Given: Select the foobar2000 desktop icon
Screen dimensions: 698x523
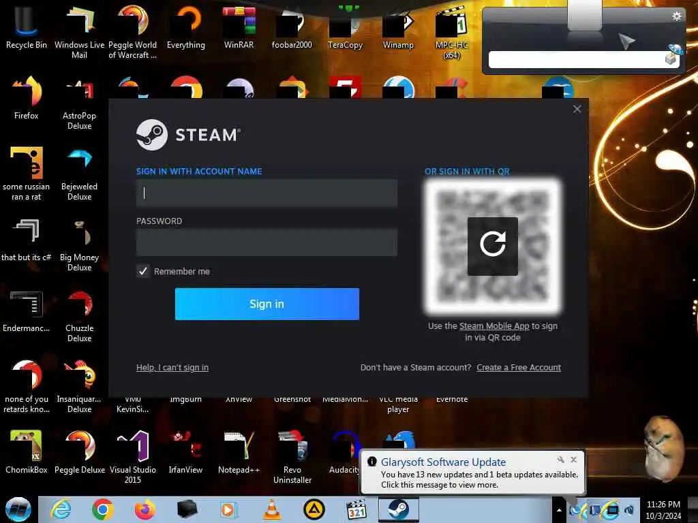Looking at the screenshot, I should (x=292, y=27).
